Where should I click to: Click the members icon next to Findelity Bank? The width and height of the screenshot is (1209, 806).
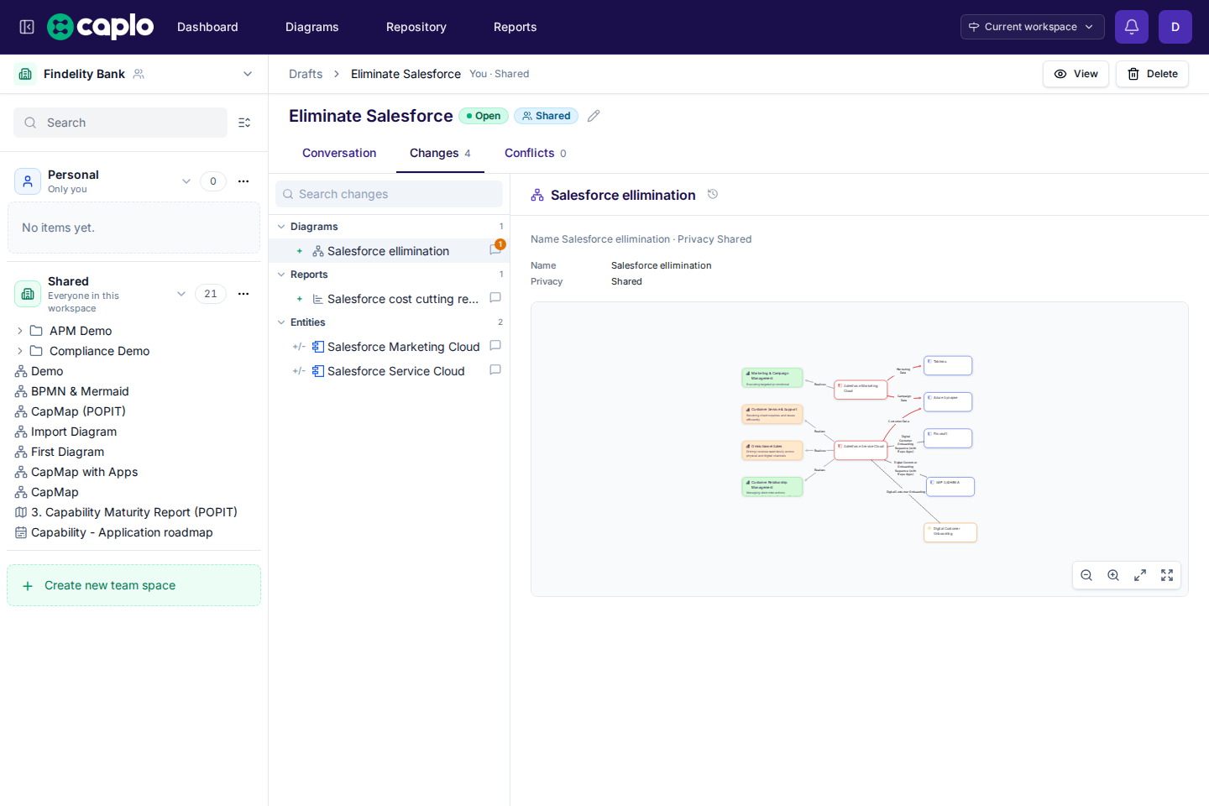click(139, 74)
